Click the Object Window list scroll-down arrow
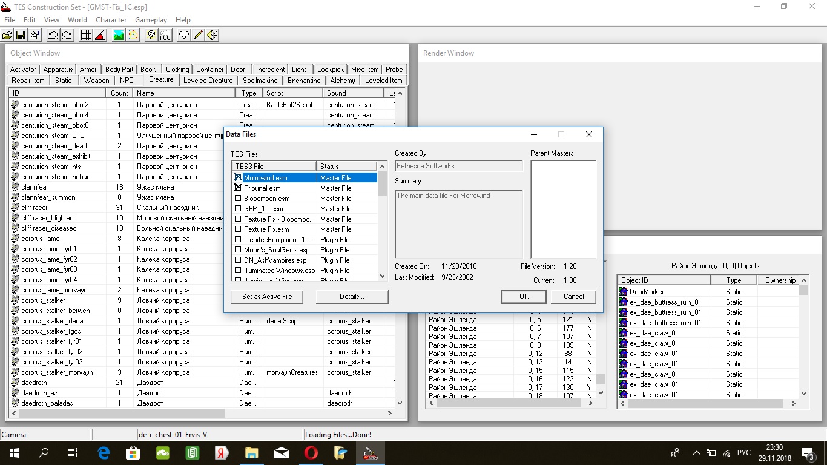The height and width of the screenshot is (465, 827). pos(399,403)
